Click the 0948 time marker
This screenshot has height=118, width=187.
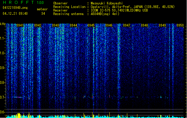(144, 25)
